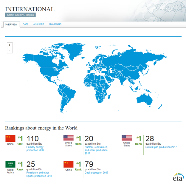The height and width of the screenshot is (184, 186).
Task: Click the '25' quadrillion Btu value
Action: (x=31, y=164)
